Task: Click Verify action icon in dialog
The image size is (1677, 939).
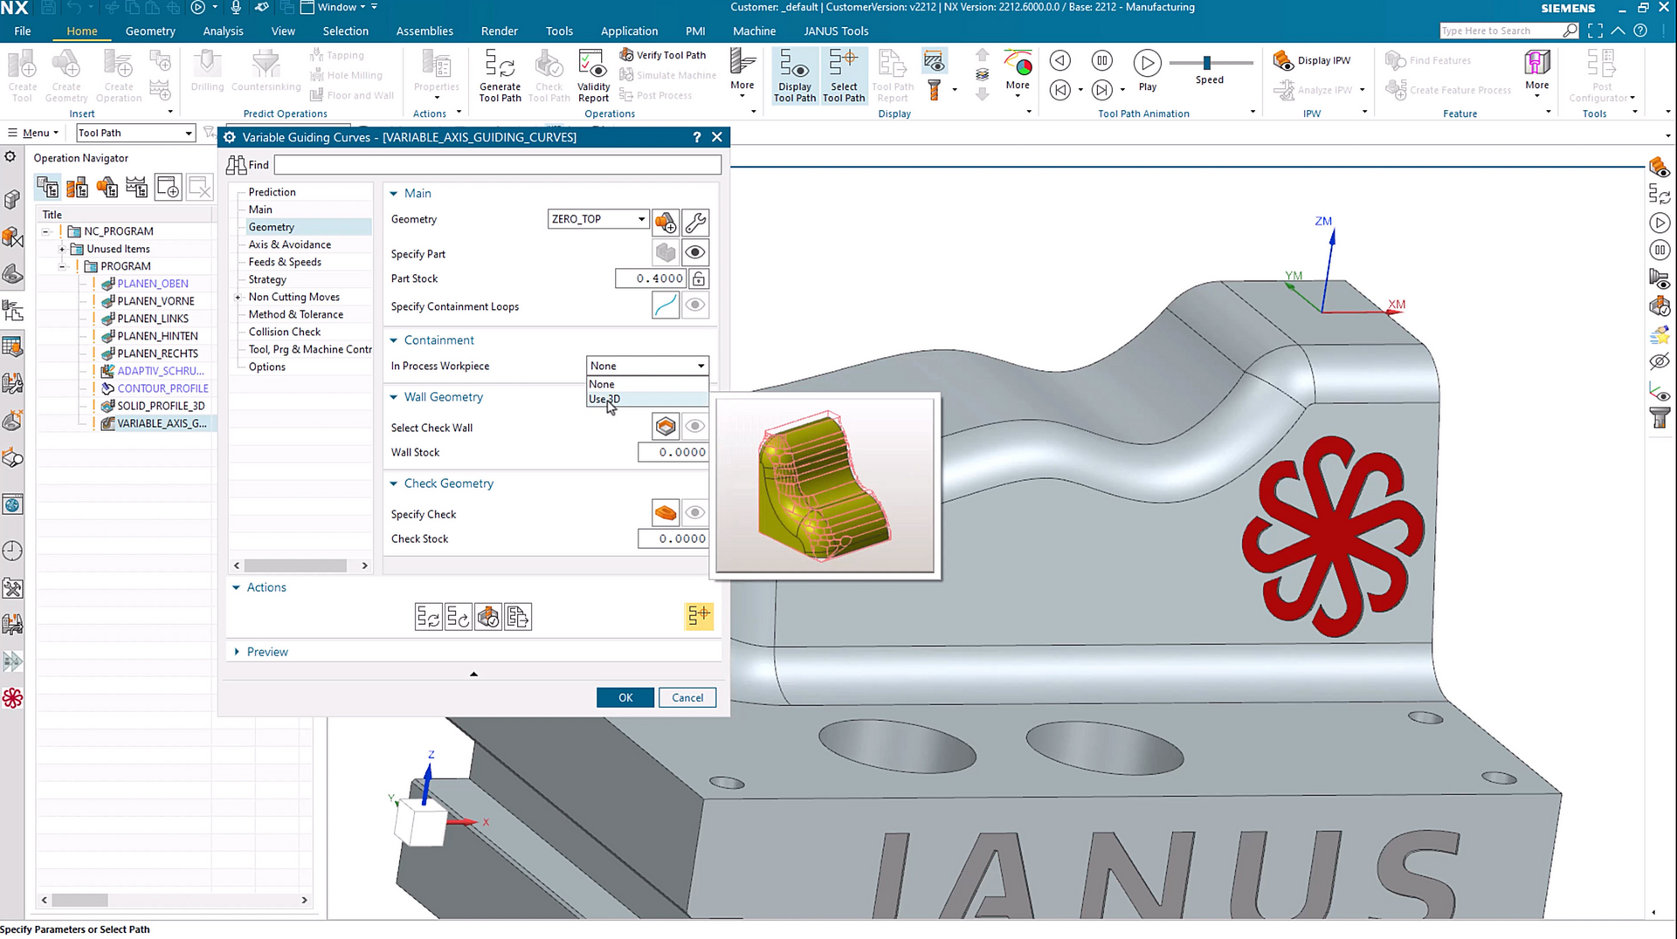Action: click(488, 617)
